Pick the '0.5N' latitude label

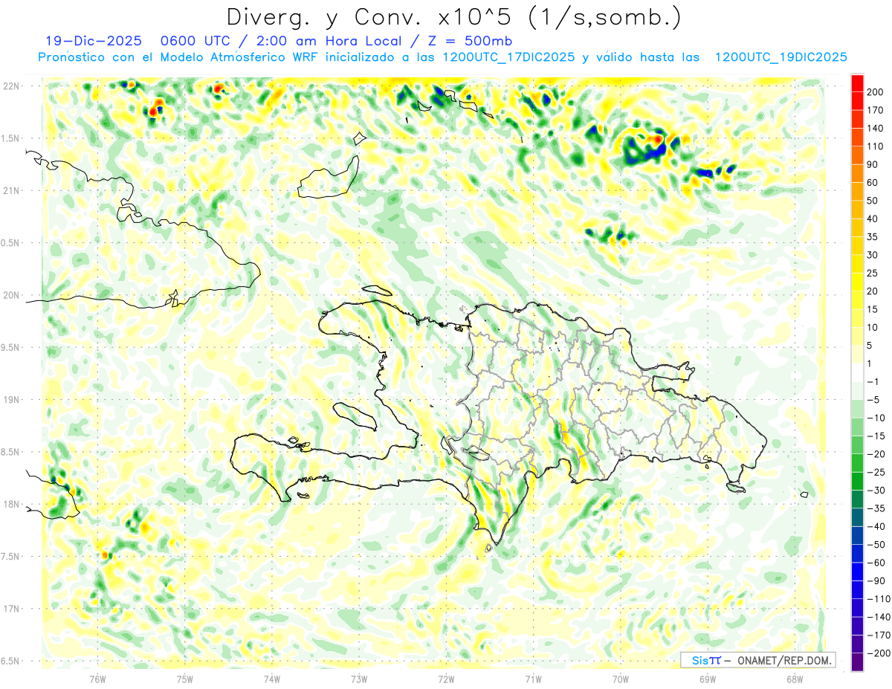pos(11,243)
